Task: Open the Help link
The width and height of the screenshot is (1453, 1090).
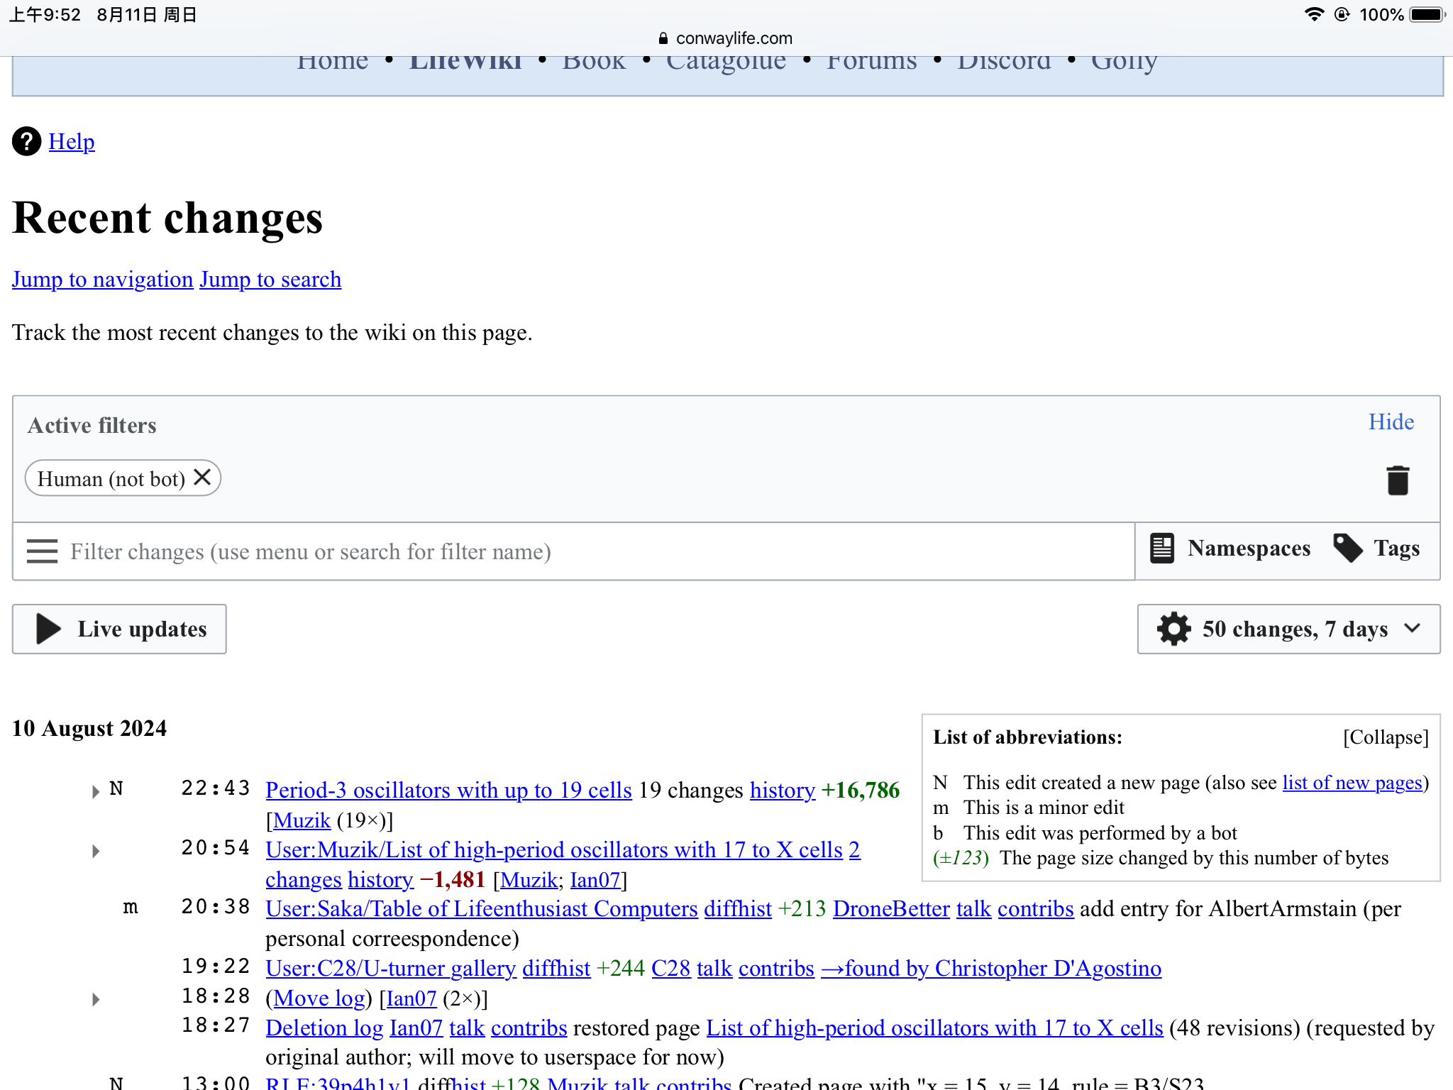Action: point(72,141)
